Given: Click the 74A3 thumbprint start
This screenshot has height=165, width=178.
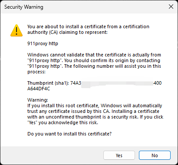Looking at the screenshot, I should [x=76, y=83].
